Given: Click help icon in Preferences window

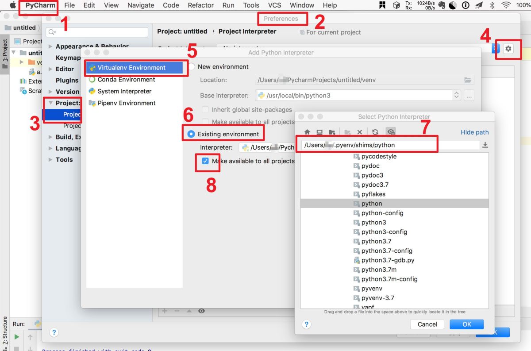Looking at the screenshot, I should pyautogui.click(x=54, y=332).
